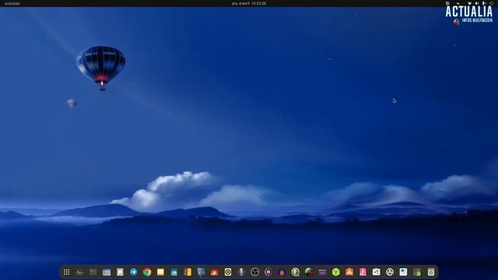Open the blue screens icon in dock
Screen dimensions: 498x280
(201, 272)
